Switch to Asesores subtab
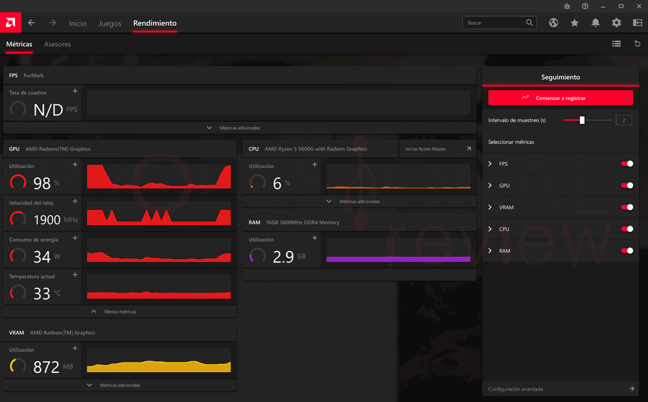This screenshot has height=402, width=648. point(58,44)
